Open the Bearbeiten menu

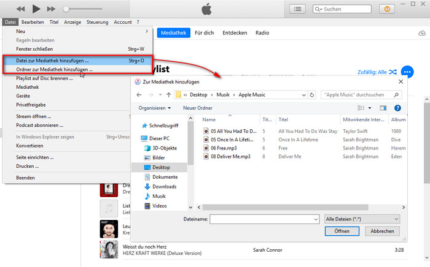(x=33, y=22)
